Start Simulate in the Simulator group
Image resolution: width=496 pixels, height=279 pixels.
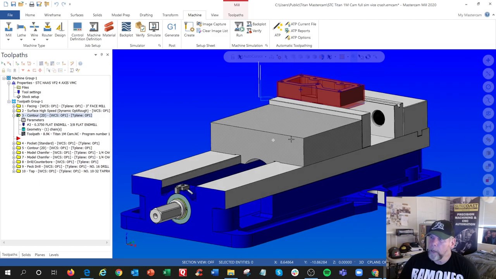click(x=154, y=30)
